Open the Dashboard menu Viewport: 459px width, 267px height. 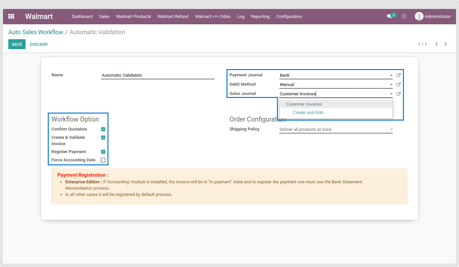(82, 16)
